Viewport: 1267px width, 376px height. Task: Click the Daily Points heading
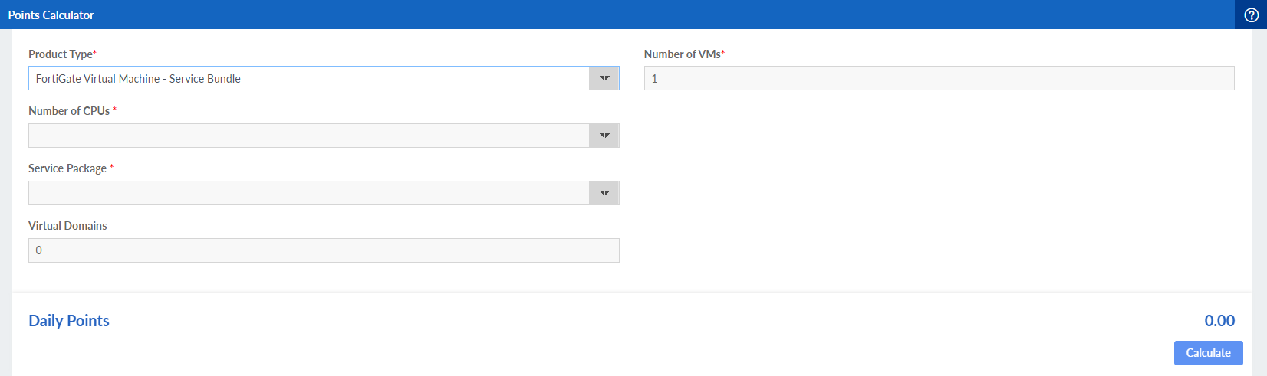tap(69, 321)
